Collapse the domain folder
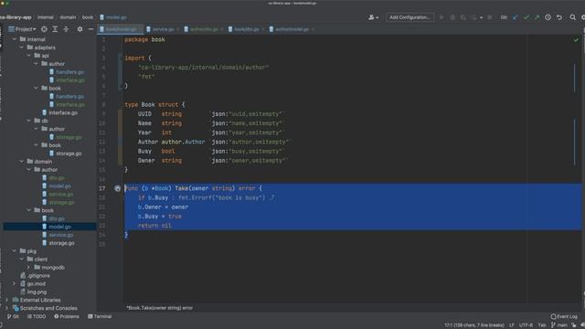 coord(22,162)
